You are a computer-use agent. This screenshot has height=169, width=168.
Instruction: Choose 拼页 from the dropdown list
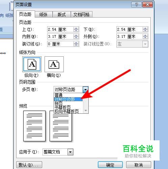[x=68, y=103]
